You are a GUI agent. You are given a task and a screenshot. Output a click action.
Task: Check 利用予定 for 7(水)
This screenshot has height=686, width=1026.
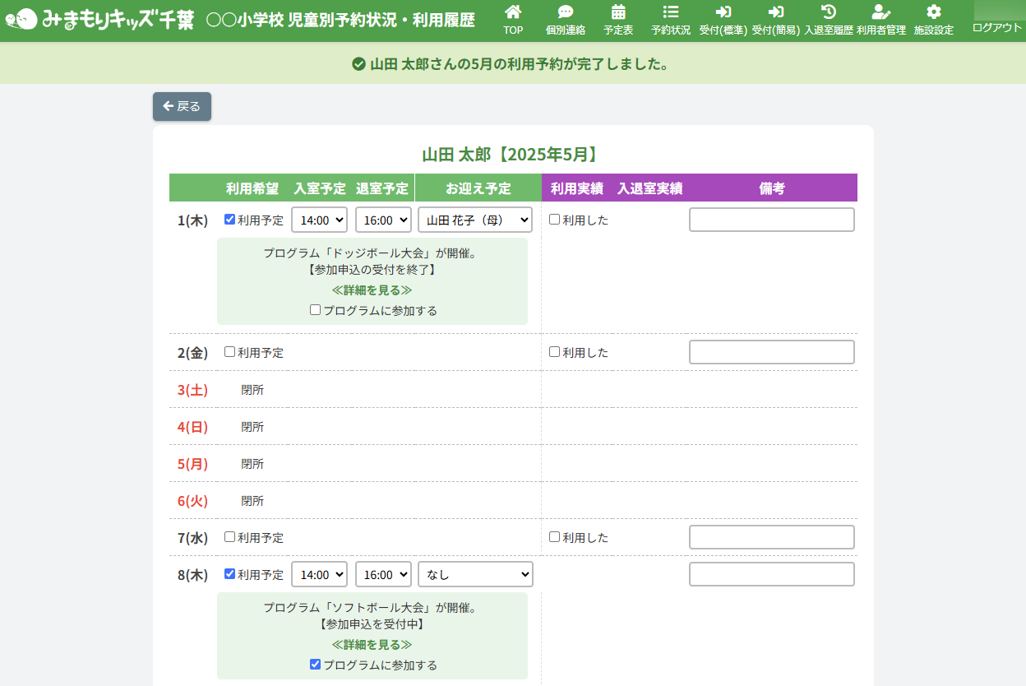[x=230, y=537]
